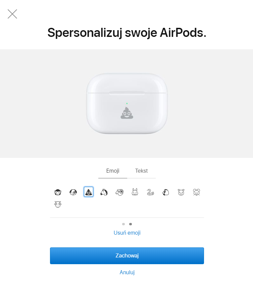
Task: Open the Tekst tab
Action: click(x=141, y=171)
